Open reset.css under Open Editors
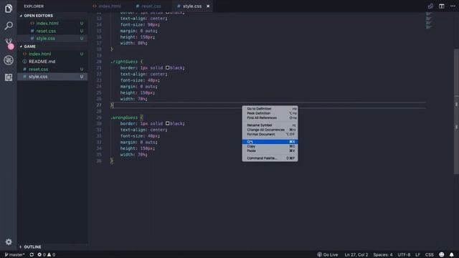459x258 pixels. coord(52,31)
